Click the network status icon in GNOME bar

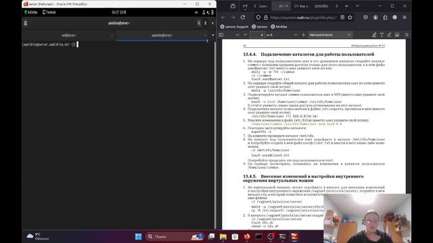coord(204,12)
